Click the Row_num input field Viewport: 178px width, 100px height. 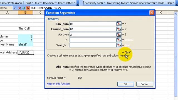tap(93, 24)
